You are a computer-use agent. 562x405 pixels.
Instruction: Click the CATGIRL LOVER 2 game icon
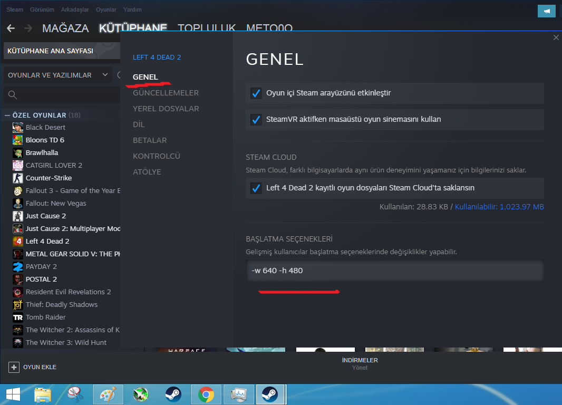point(17,165)
